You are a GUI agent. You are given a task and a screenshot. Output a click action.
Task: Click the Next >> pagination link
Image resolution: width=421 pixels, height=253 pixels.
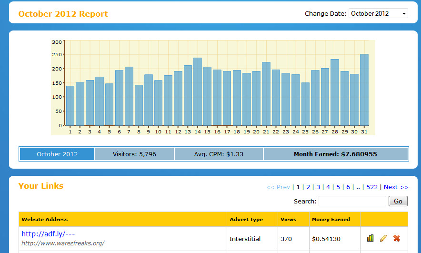pos(396,187)
